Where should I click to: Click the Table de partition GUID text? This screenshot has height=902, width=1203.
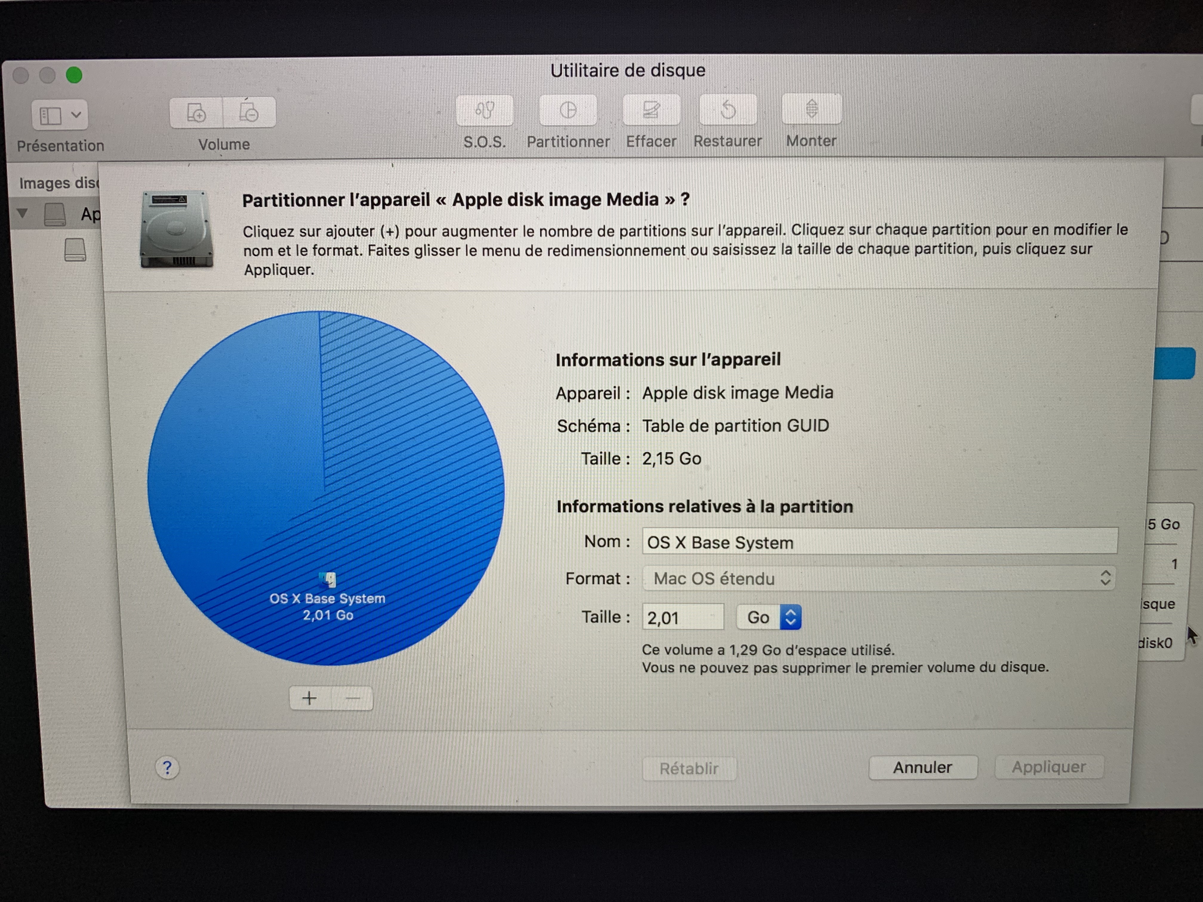tap(735, 426)
